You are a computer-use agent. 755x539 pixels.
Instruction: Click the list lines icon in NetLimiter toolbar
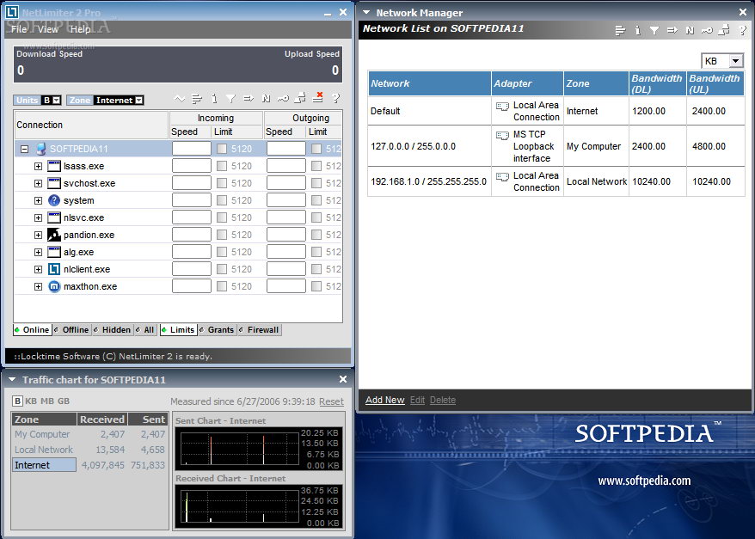[197, 99]
